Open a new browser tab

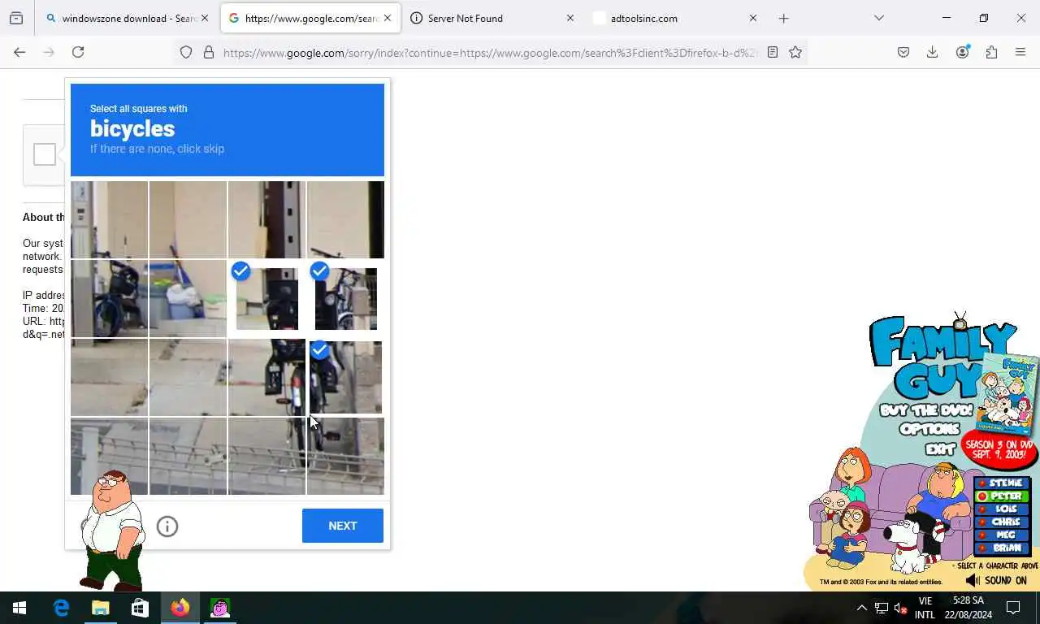(x=783, y=18)
